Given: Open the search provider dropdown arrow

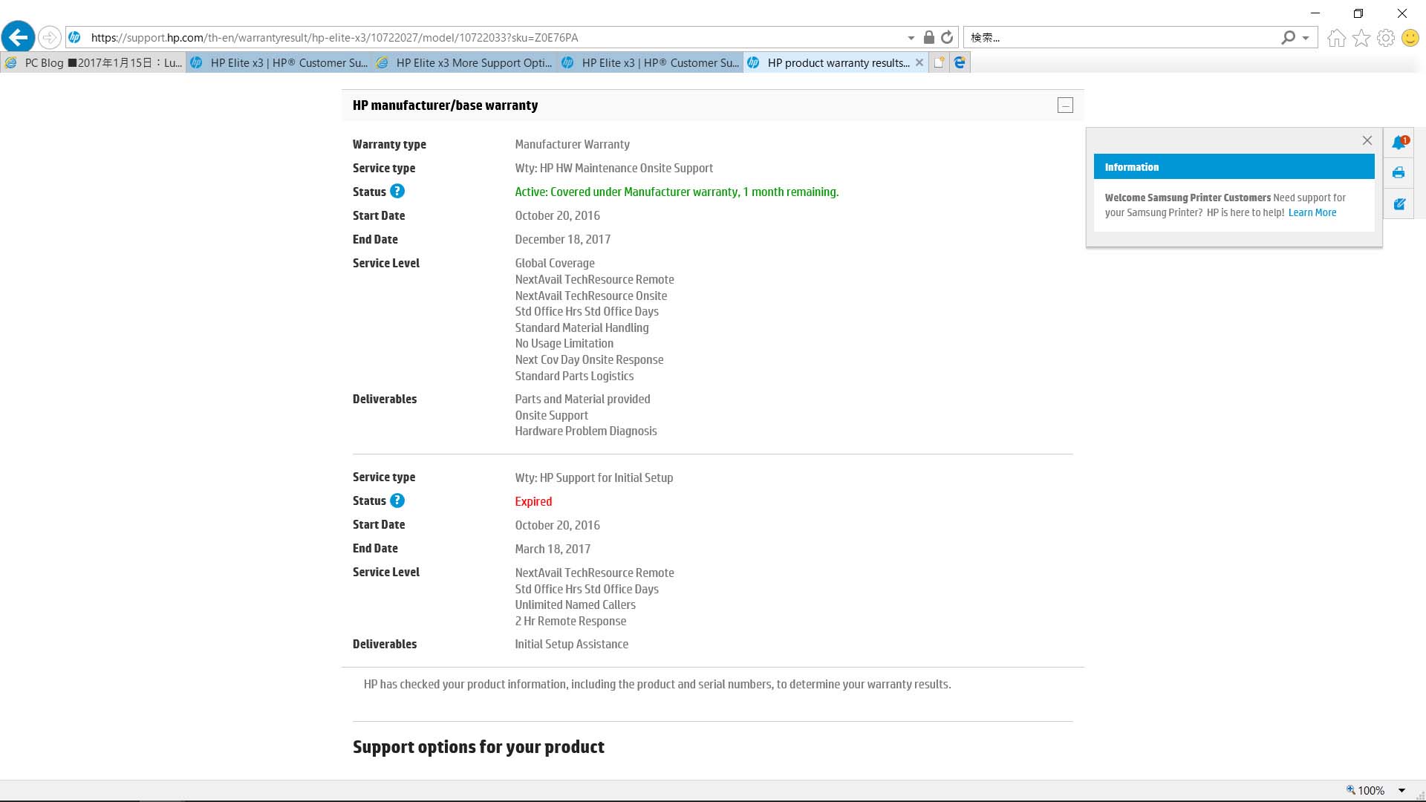Looking at the screenshot, I should click(1306, 38).
